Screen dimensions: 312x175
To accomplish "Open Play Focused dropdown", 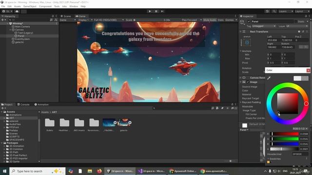I will tap(192, 20).
